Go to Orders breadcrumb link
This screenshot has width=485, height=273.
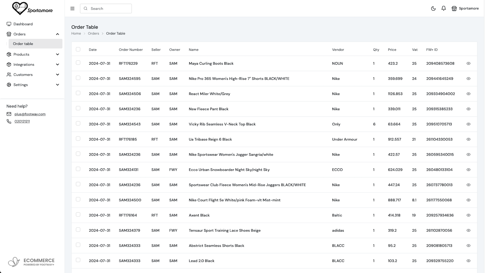point(93,33)
